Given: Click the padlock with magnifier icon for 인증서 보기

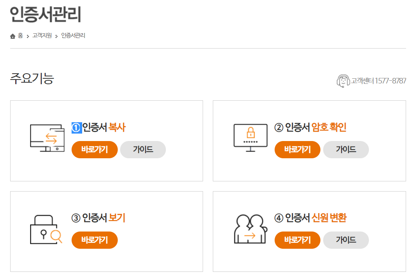Looking at the screenshot, I should 46,229.
